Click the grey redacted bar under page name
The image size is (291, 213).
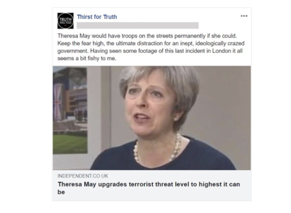(137, 26)
